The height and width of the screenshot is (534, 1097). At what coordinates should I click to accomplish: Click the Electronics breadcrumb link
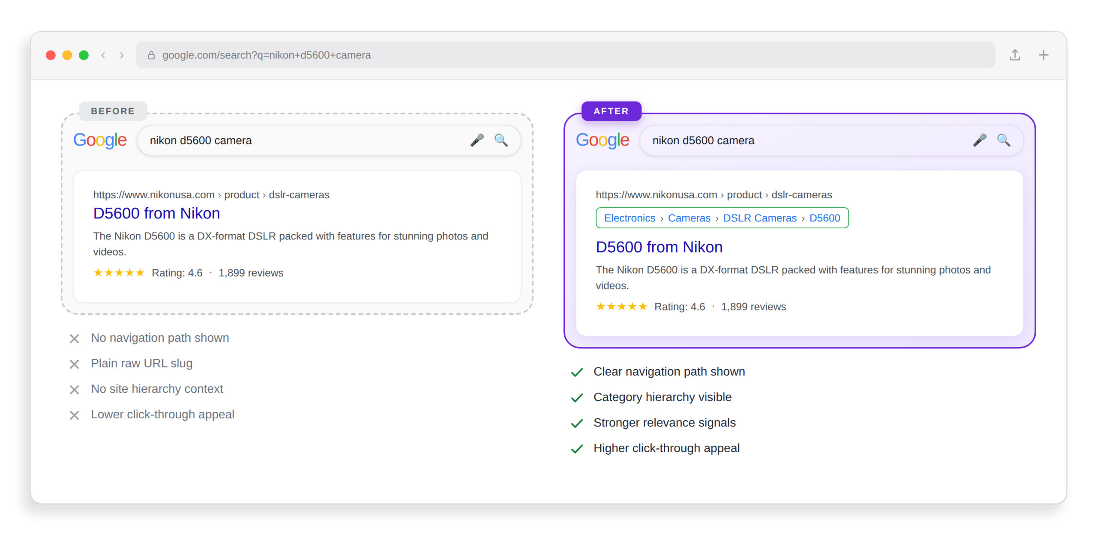pos(629,218)
